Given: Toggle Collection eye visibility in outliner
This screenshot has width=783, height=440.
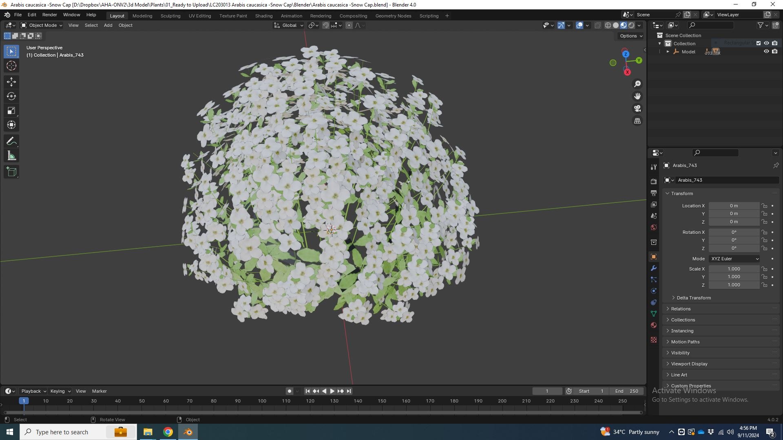Looking at the screenshot, I should click(766, 43).
